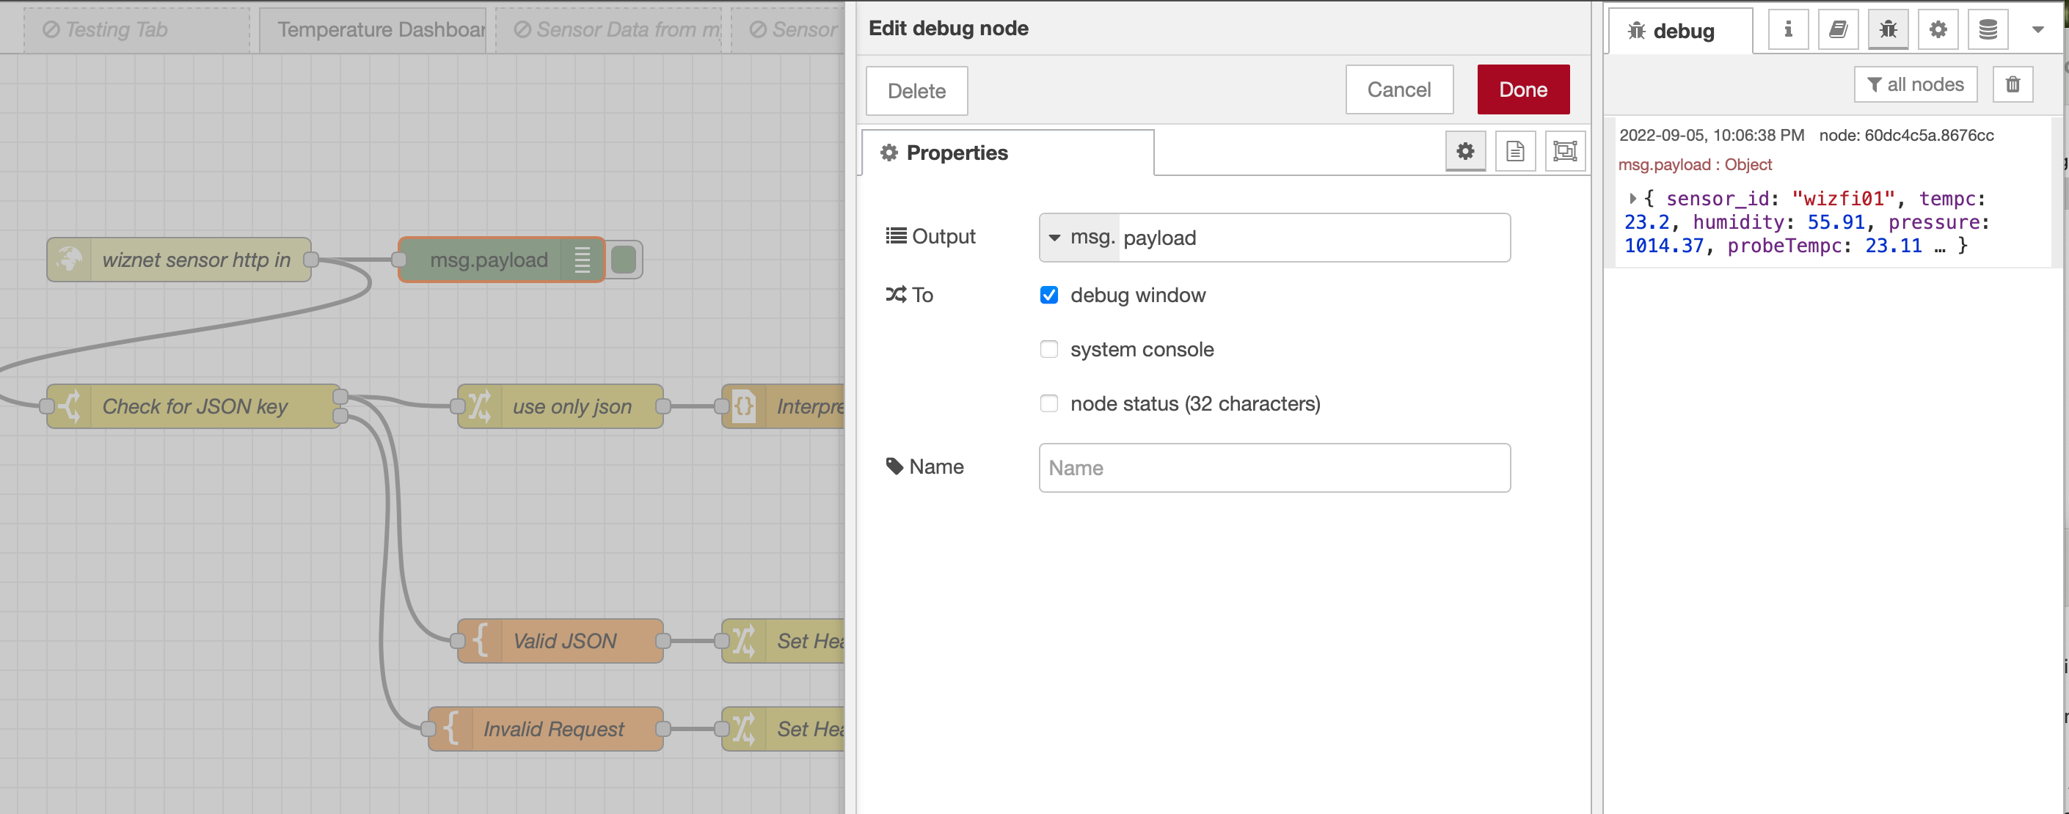Click the Valid JSON template brace icon
This screenshot has height=814, width=2069.
[480, 641]
